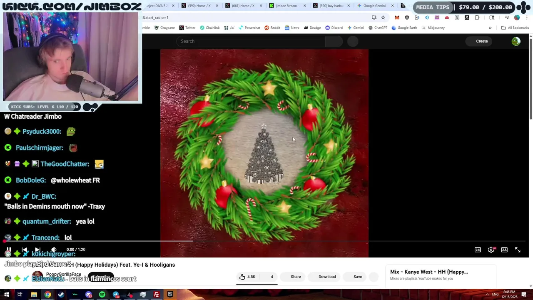
Task: Bookmark this page with the star icon
Action: pos(383,17)
